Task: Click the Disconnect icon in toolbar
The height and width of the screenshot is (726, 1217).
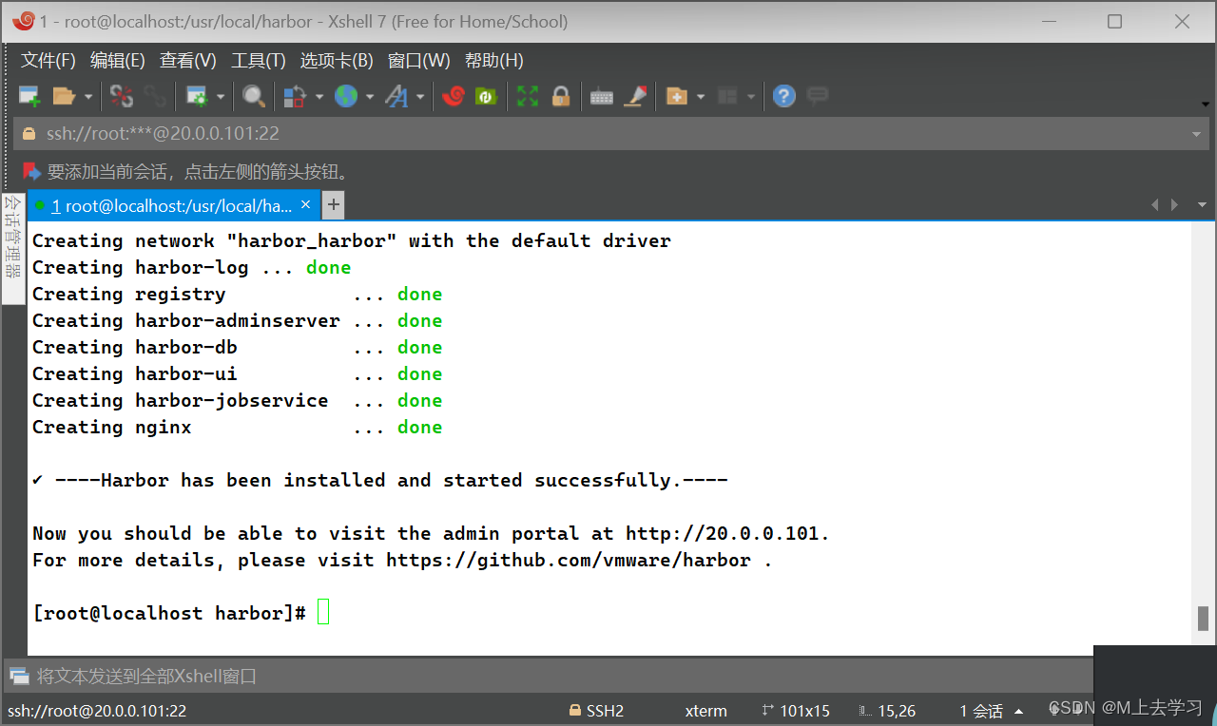Action: (122, 96)
